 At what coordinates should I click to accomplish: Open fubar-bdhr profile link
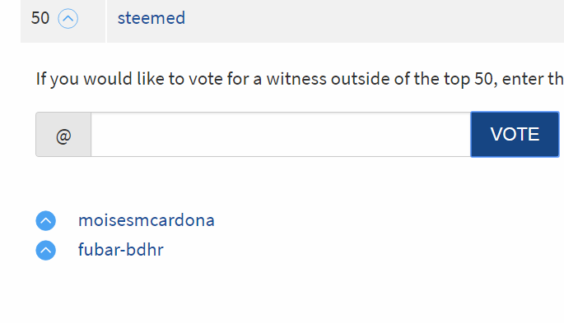click(121, 250)
